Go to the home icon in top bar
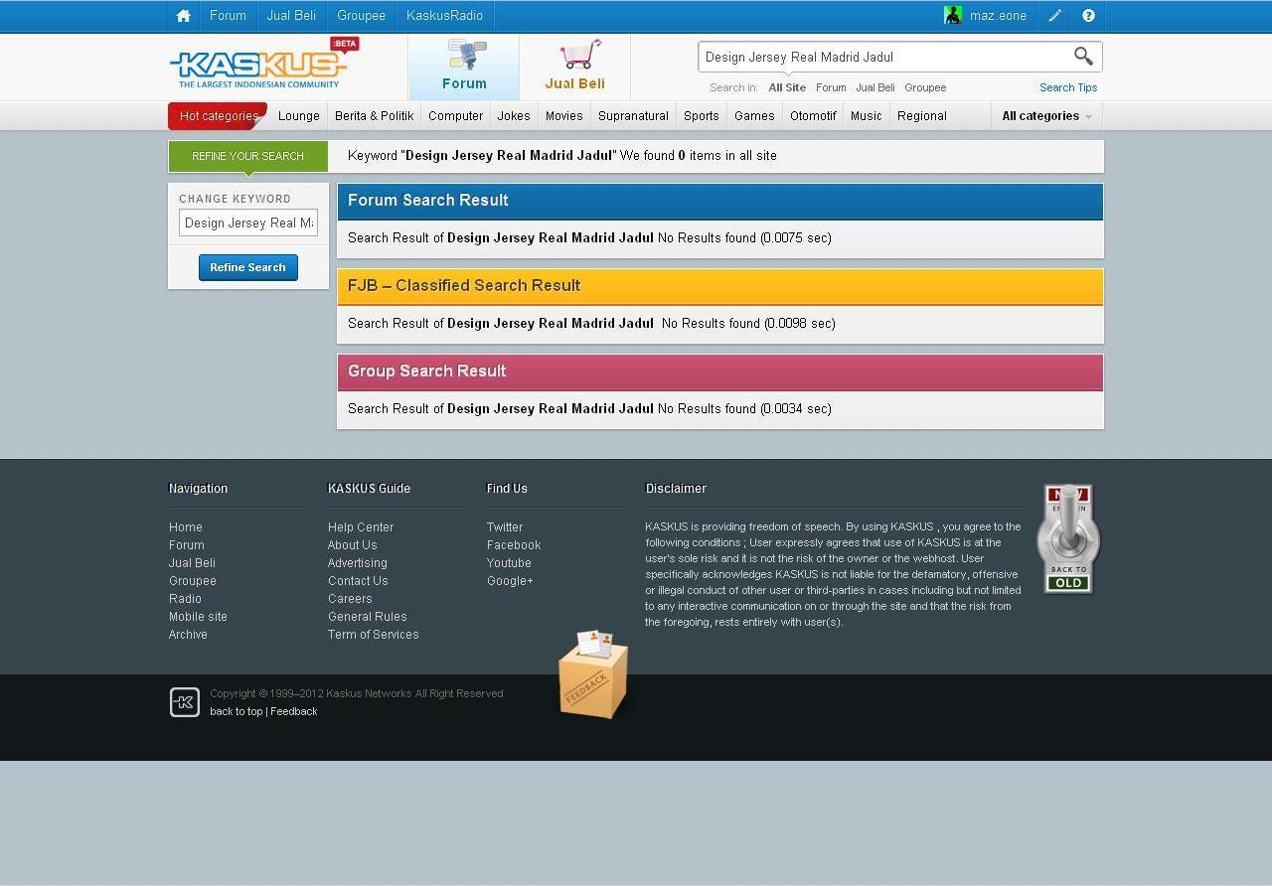The height and width of the screenshot is (886, 1272). (183, 16)
